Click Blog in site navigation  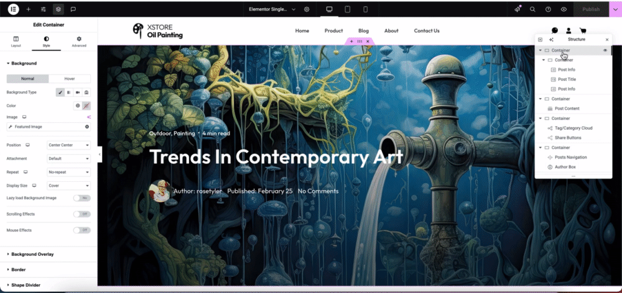[363, 31]
